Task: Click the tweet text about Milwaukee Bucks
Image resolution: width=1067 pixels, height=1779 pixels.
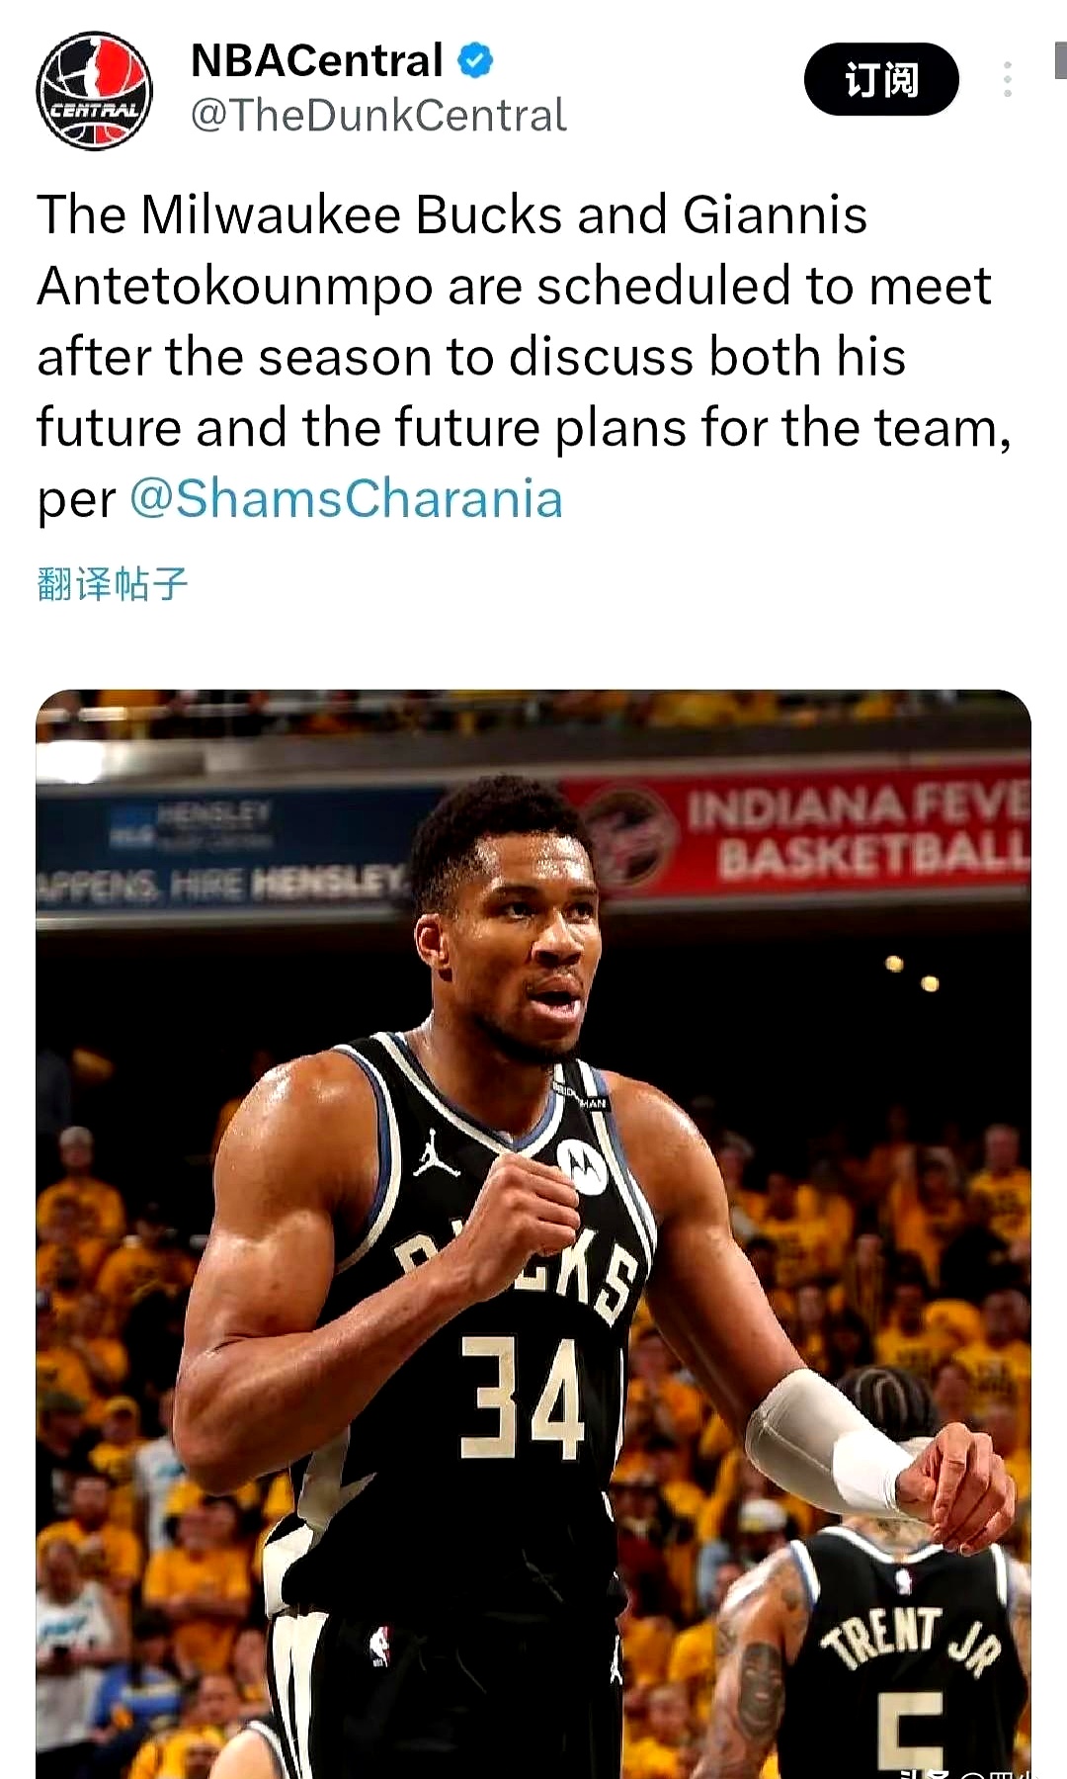Action: pyautogui.click(x=524, y=356)
